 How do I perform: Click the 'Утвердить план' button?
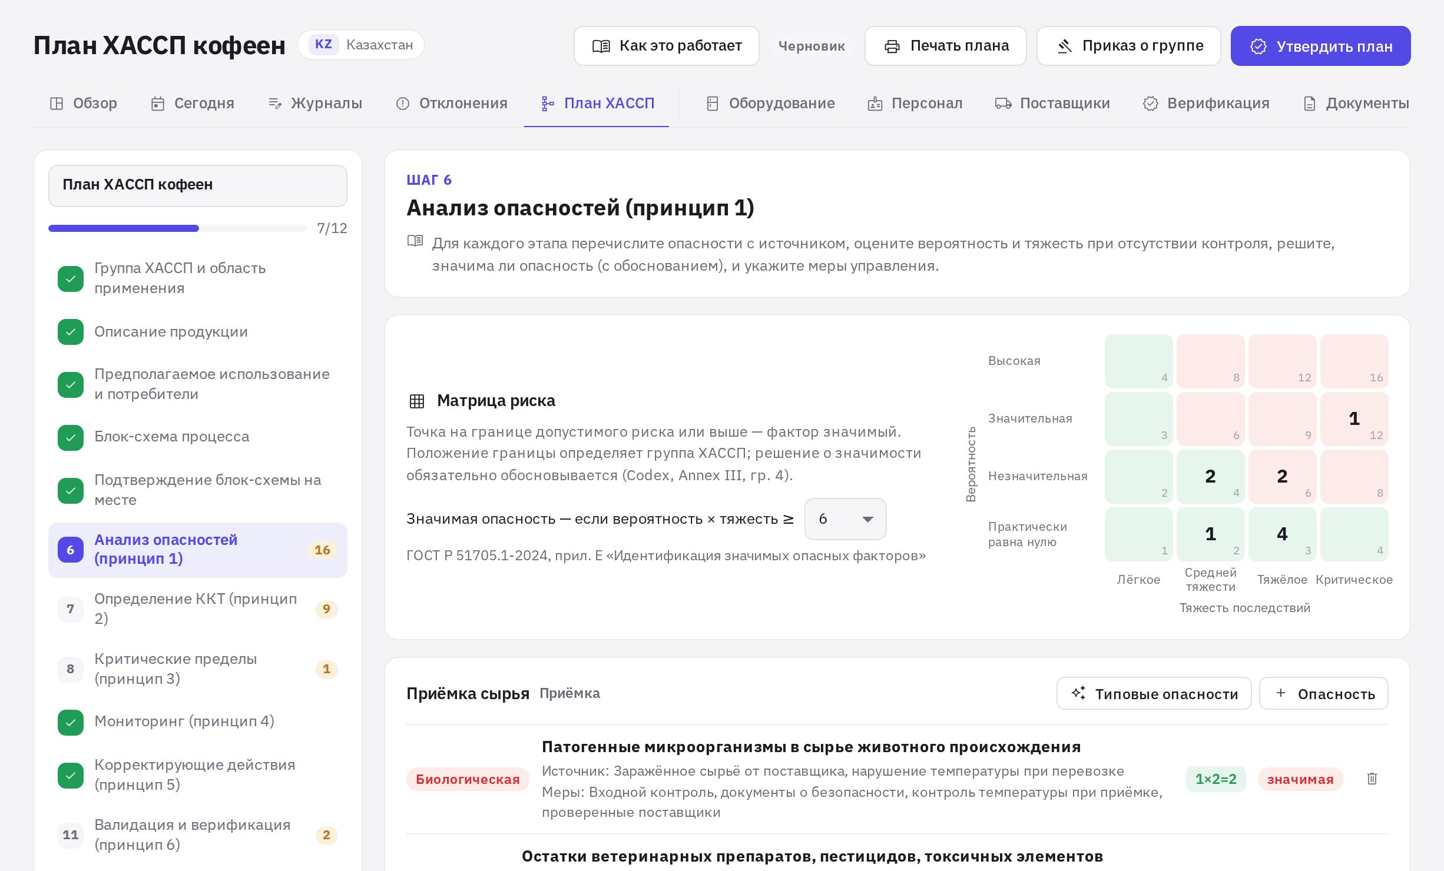pos(1320,46)
